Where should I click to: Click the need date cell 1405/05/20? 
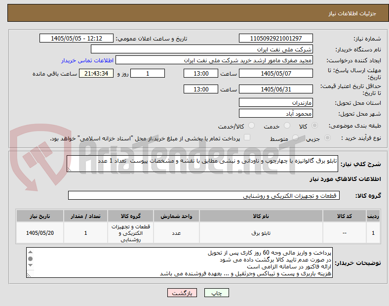click(x=40, y=233)
